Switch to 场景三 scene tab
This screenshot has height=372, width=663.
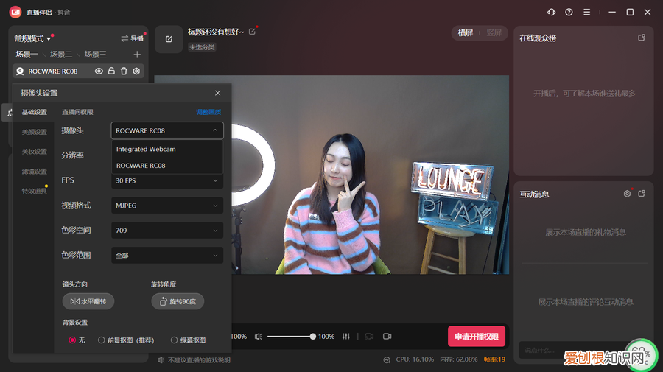tap(95, 55)
